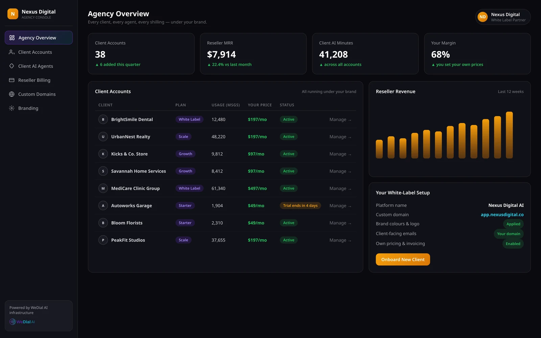Click the tallest revenue chart bar
Image resolution: width=541 pixels, height=338 pixels.
pyautogui.click(x=509, y=135)
